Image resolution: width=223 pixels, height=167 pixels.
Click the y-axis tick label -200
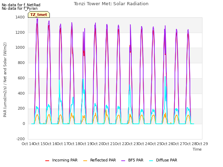[x=21, y=139]
